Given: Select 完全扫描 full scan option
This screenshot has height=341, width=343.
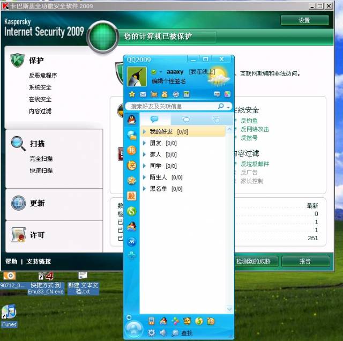Looking at the screenshot, I should click(41, 159).
